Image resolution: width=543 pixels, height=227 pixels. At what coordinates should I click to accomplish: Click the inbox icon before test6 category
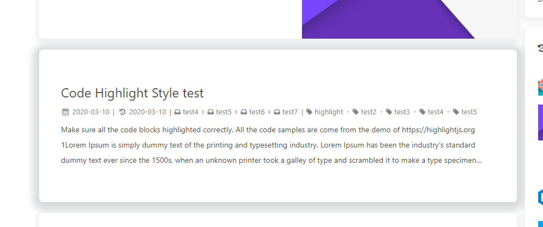[x=244, y=112]
